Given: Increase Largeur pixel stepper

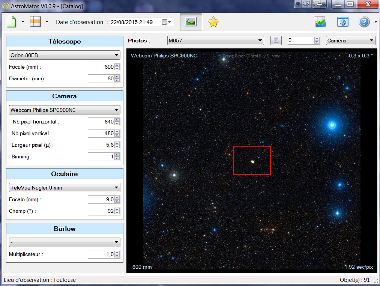Looking at the screenshot, I should click(x=117, y=143).
